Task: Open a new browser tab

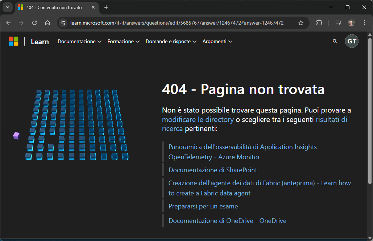Action: coord(106,7)
